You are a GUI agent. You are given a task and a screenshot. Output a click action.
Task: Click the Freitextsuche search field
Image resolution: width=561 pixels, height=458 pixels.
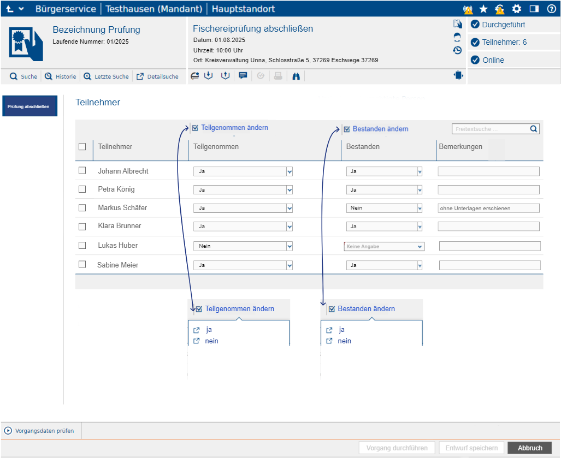click(491, 129)
